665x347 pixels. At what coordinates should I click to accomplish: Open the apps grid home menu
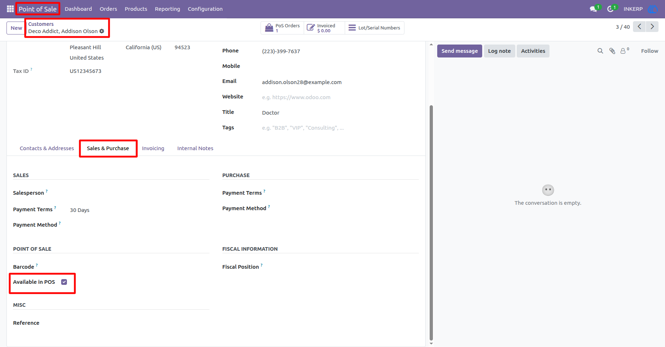10,9
